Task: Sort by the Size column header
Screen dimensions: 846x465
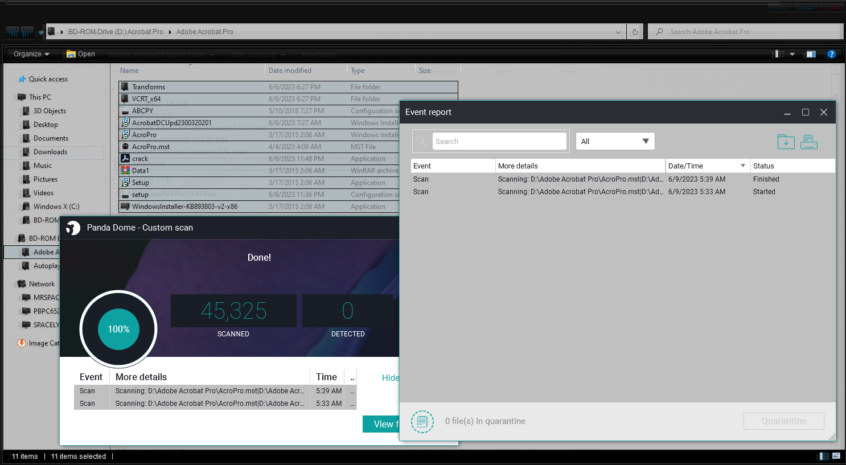Action: click(425, 71)
